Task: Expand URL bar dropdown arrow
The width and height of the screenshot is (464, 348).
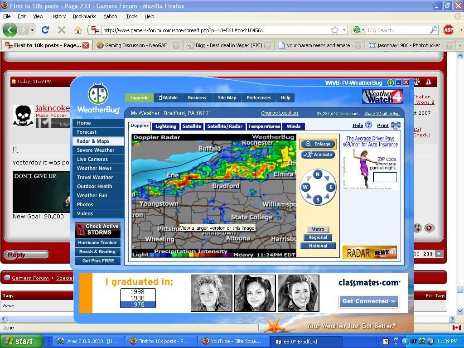Action: [344, 30]
